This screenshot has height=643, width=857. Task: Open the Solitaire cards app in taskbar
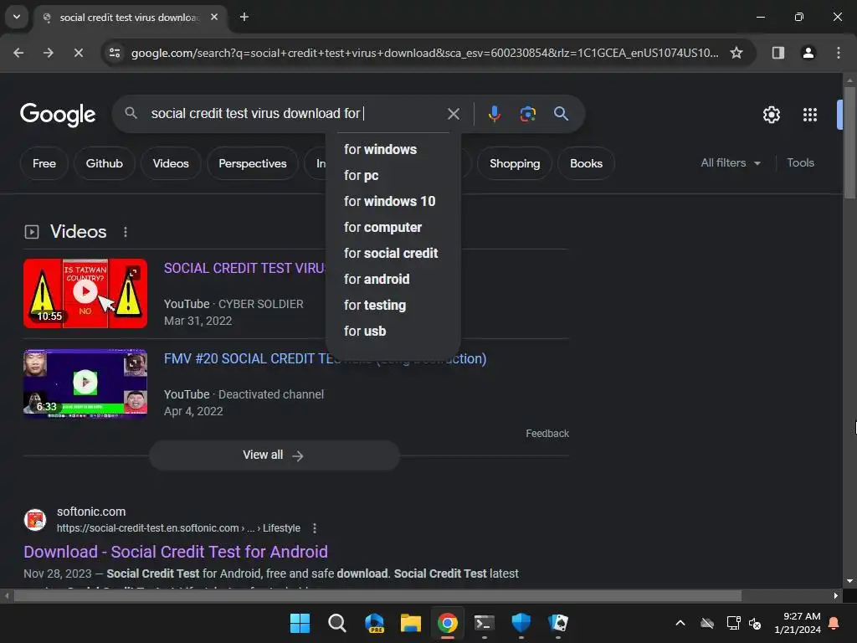coord(558,623)
